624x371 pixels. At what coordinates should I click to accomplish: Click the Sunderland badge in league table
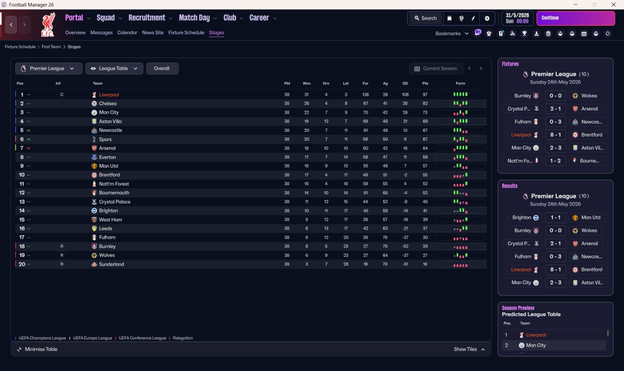pos(94,264)
